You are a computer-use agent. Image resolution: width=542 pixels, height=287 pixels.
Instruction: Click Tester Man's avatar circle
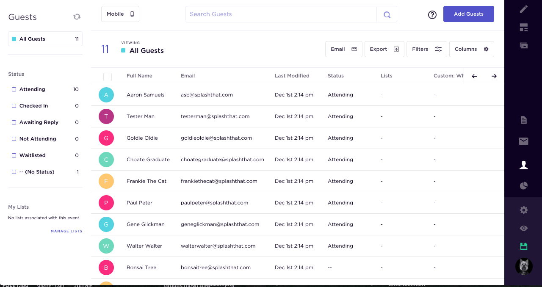[106, 116]
